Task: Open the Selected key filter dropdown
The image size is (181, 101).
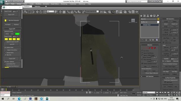Action: click(149, 92)
